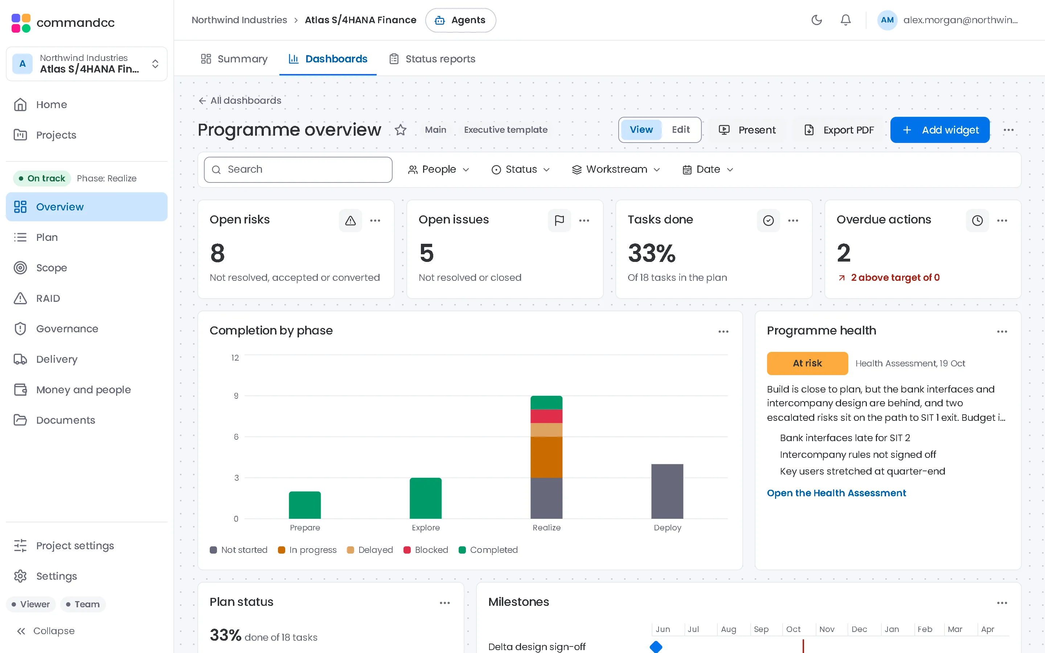Expand the Date filter dropdown
The image size is (1045, 653).
click(x=708, y=169)
